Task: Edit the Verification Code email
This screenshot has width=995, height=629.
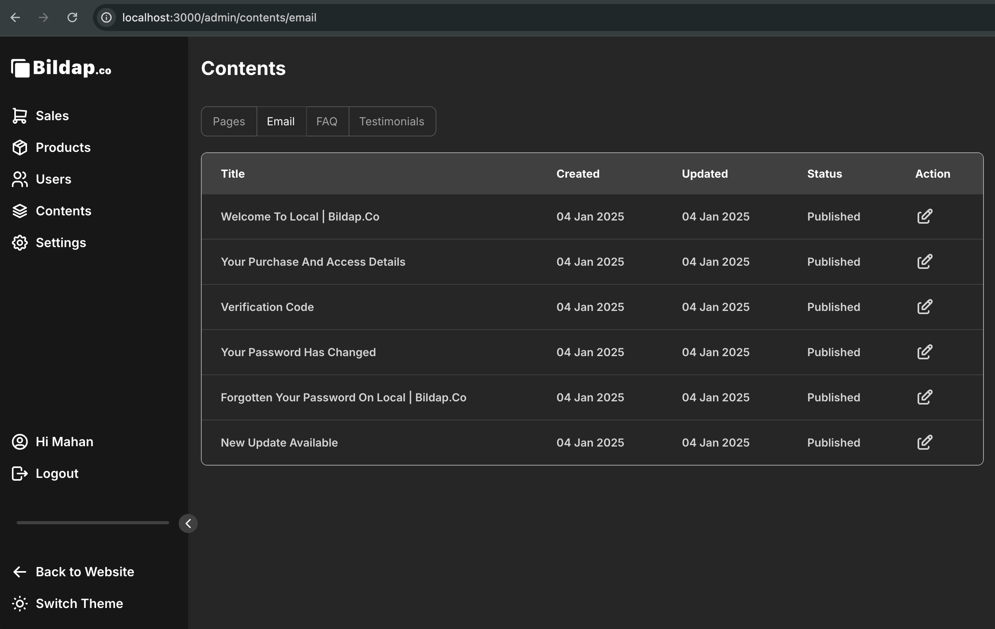Action: [x=925, y=307]
